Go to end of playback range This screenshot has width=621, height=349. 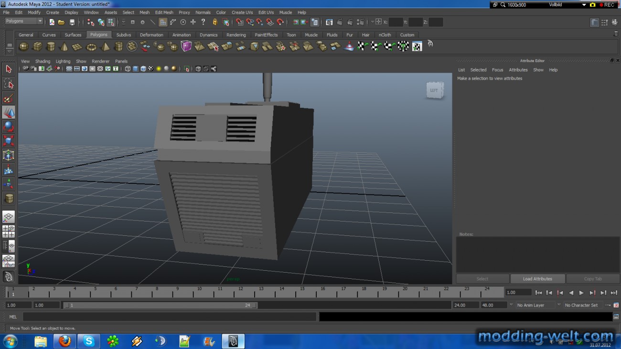614,293
